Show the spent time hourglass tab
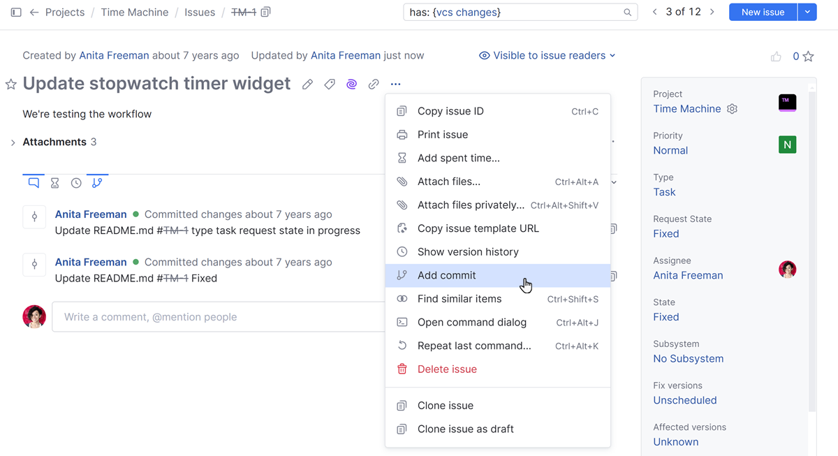The height and width of the screenshot is (456, 838). pos(54,183)
